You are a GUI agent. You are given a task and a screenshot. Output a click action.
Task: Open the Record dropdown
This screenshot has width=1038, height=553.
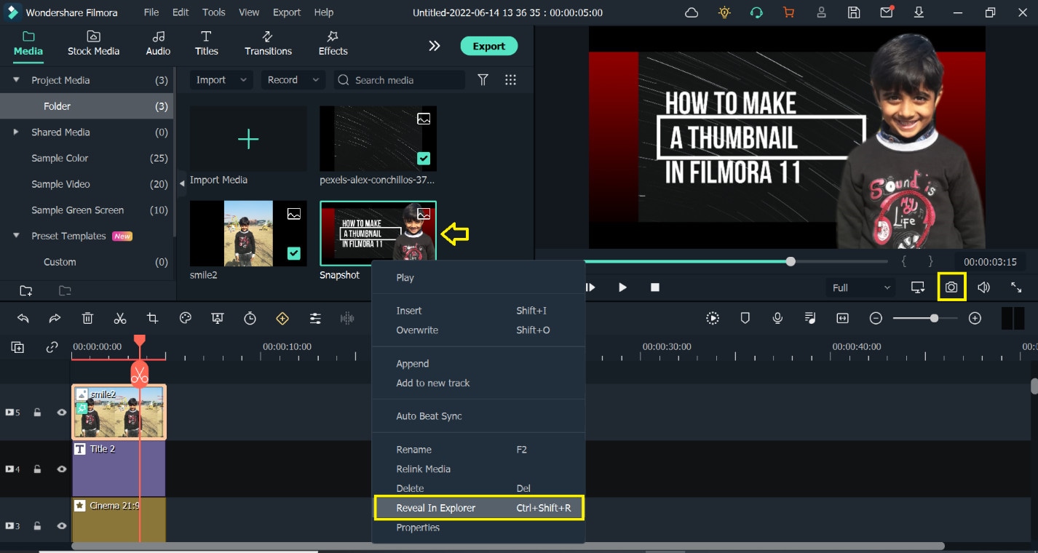(x=293, y=80)
